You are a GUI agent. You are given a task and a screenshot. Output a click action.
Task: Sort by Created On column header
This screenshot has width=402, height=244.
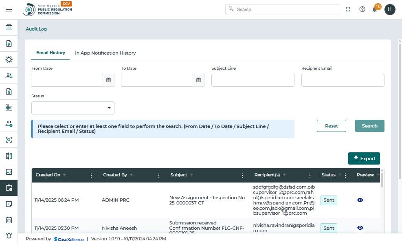(48, 175)
